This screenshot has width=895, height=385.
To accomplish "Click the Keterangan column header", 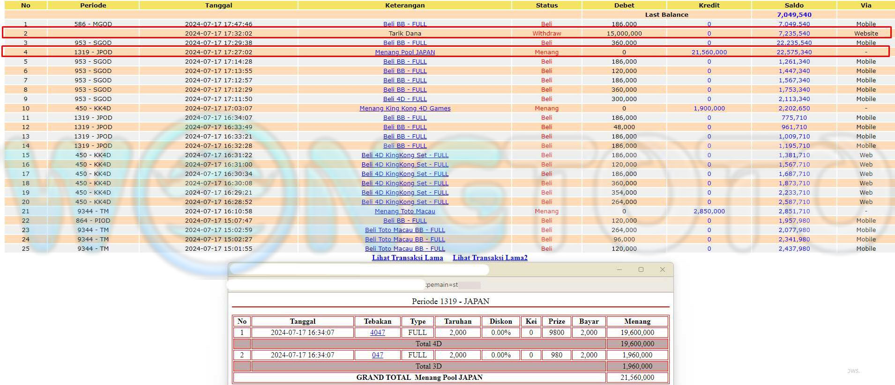I will [405, 6].
